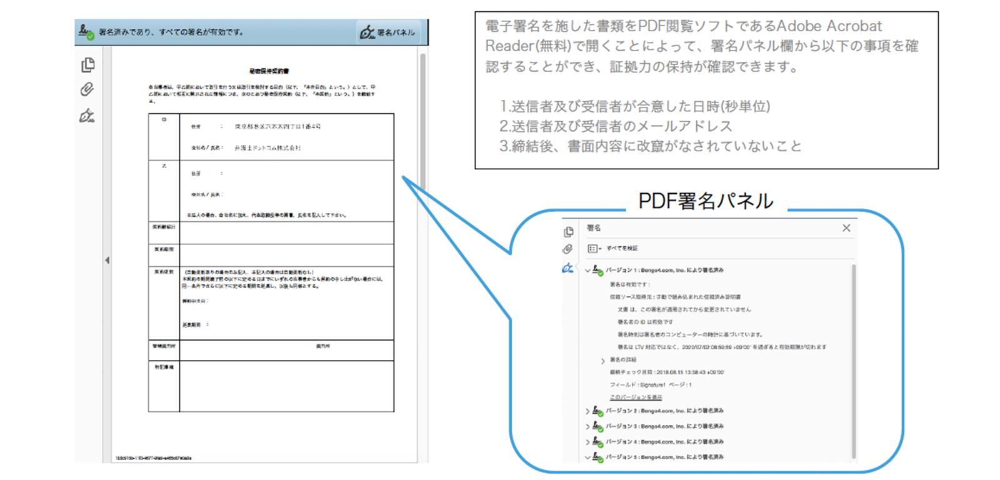Click the 署名は有効です line

(630, 284)
